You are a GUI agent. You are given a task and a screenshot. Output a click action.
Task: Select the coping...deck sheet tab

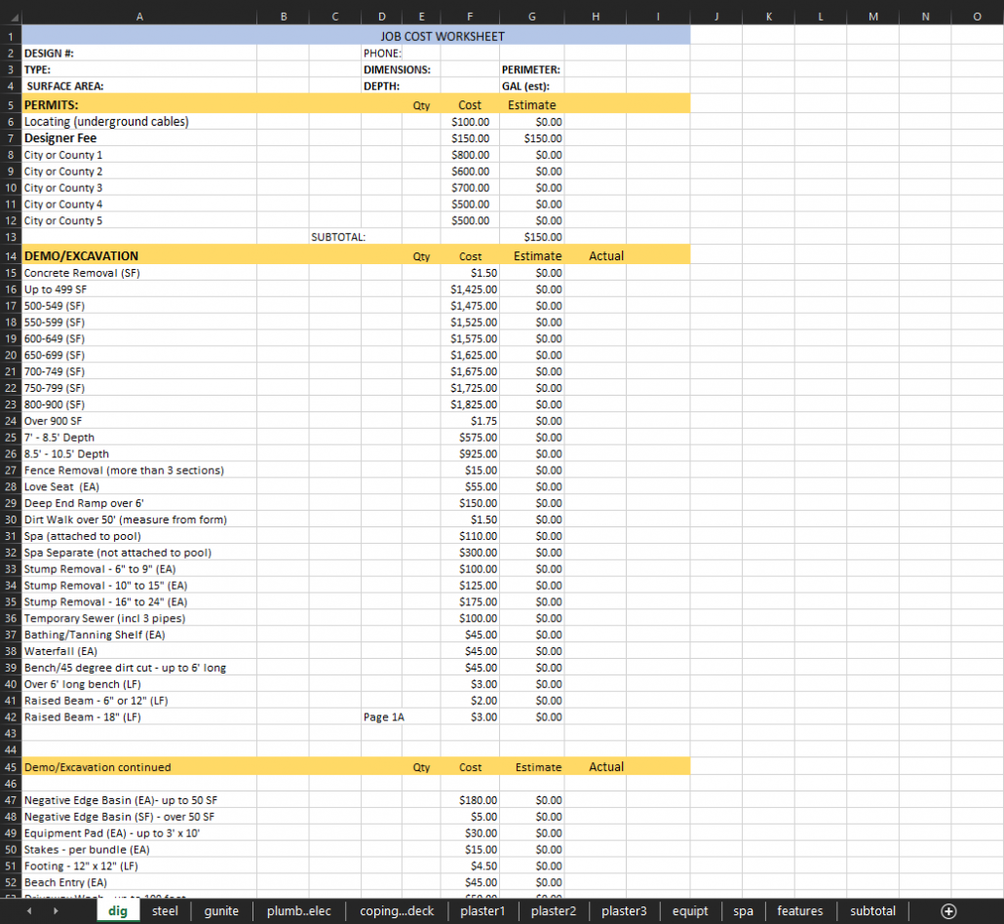click(x=397, y=911)
